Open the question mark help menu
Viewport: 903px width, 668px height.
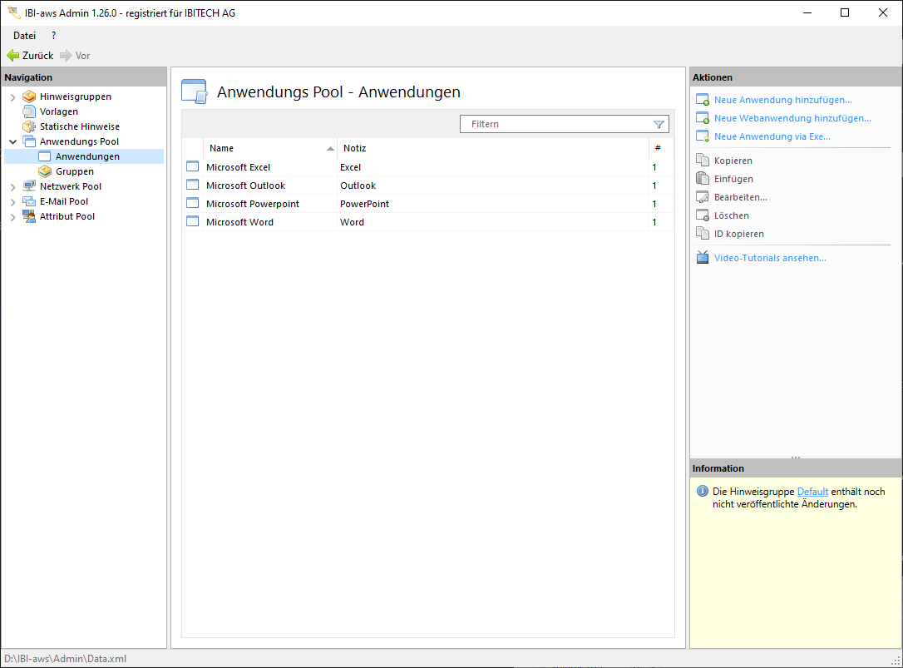click(54, 36)
